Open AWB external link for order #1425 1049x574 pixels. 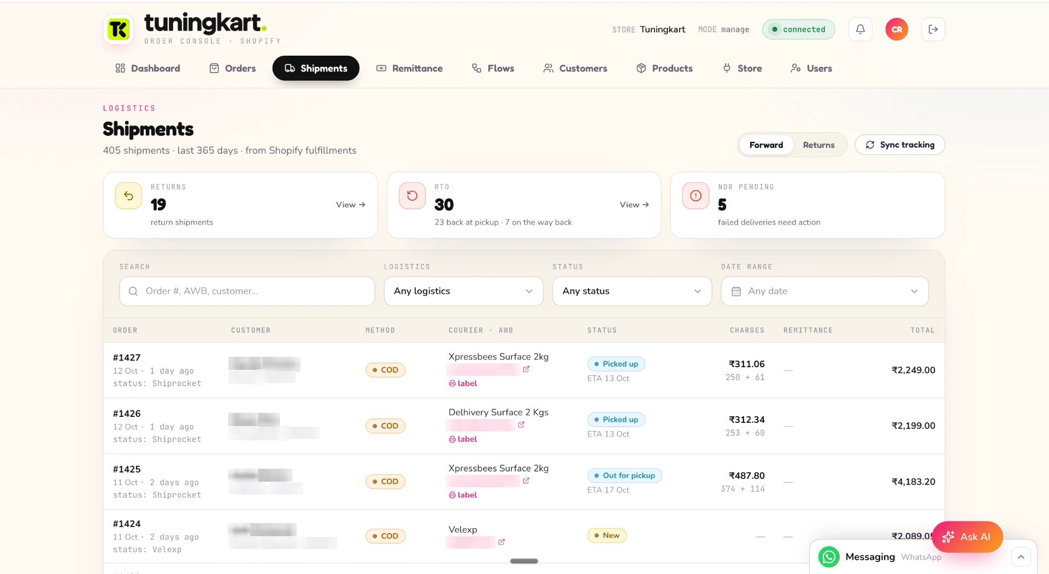526,481
